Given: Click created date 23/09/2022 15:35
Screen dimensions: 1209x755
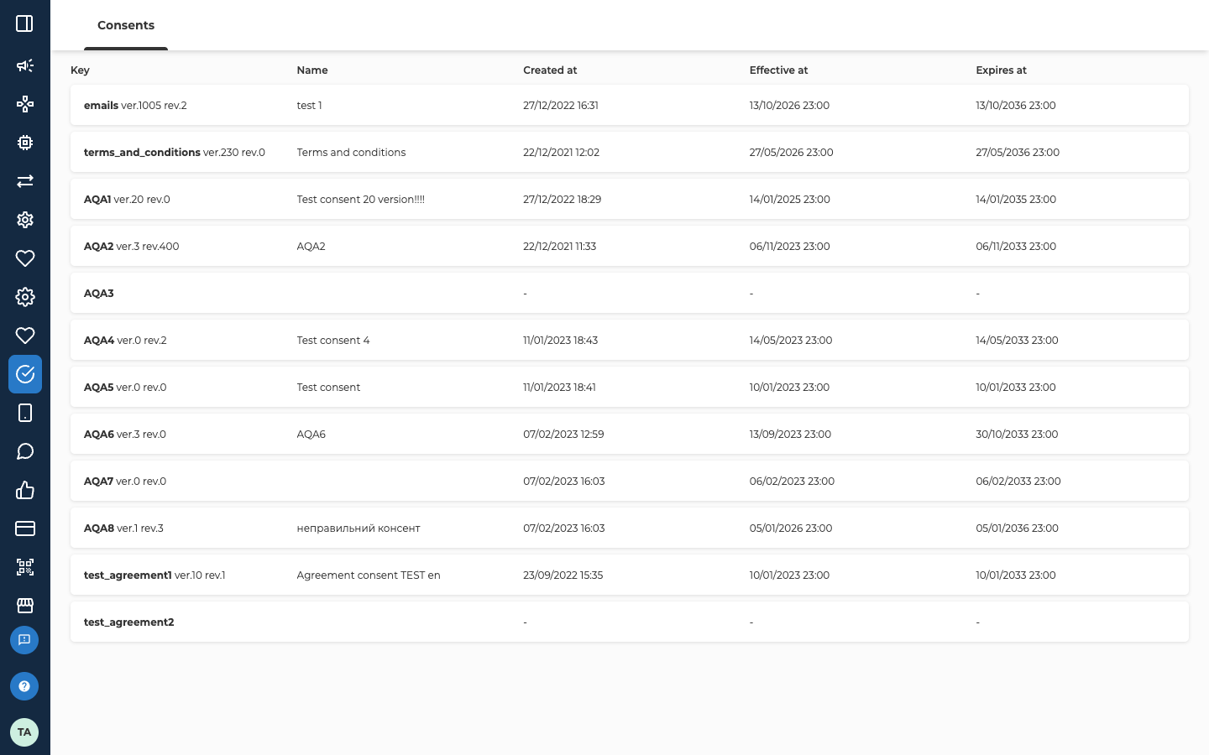Looking at the screenshot, I should (563, 575).
